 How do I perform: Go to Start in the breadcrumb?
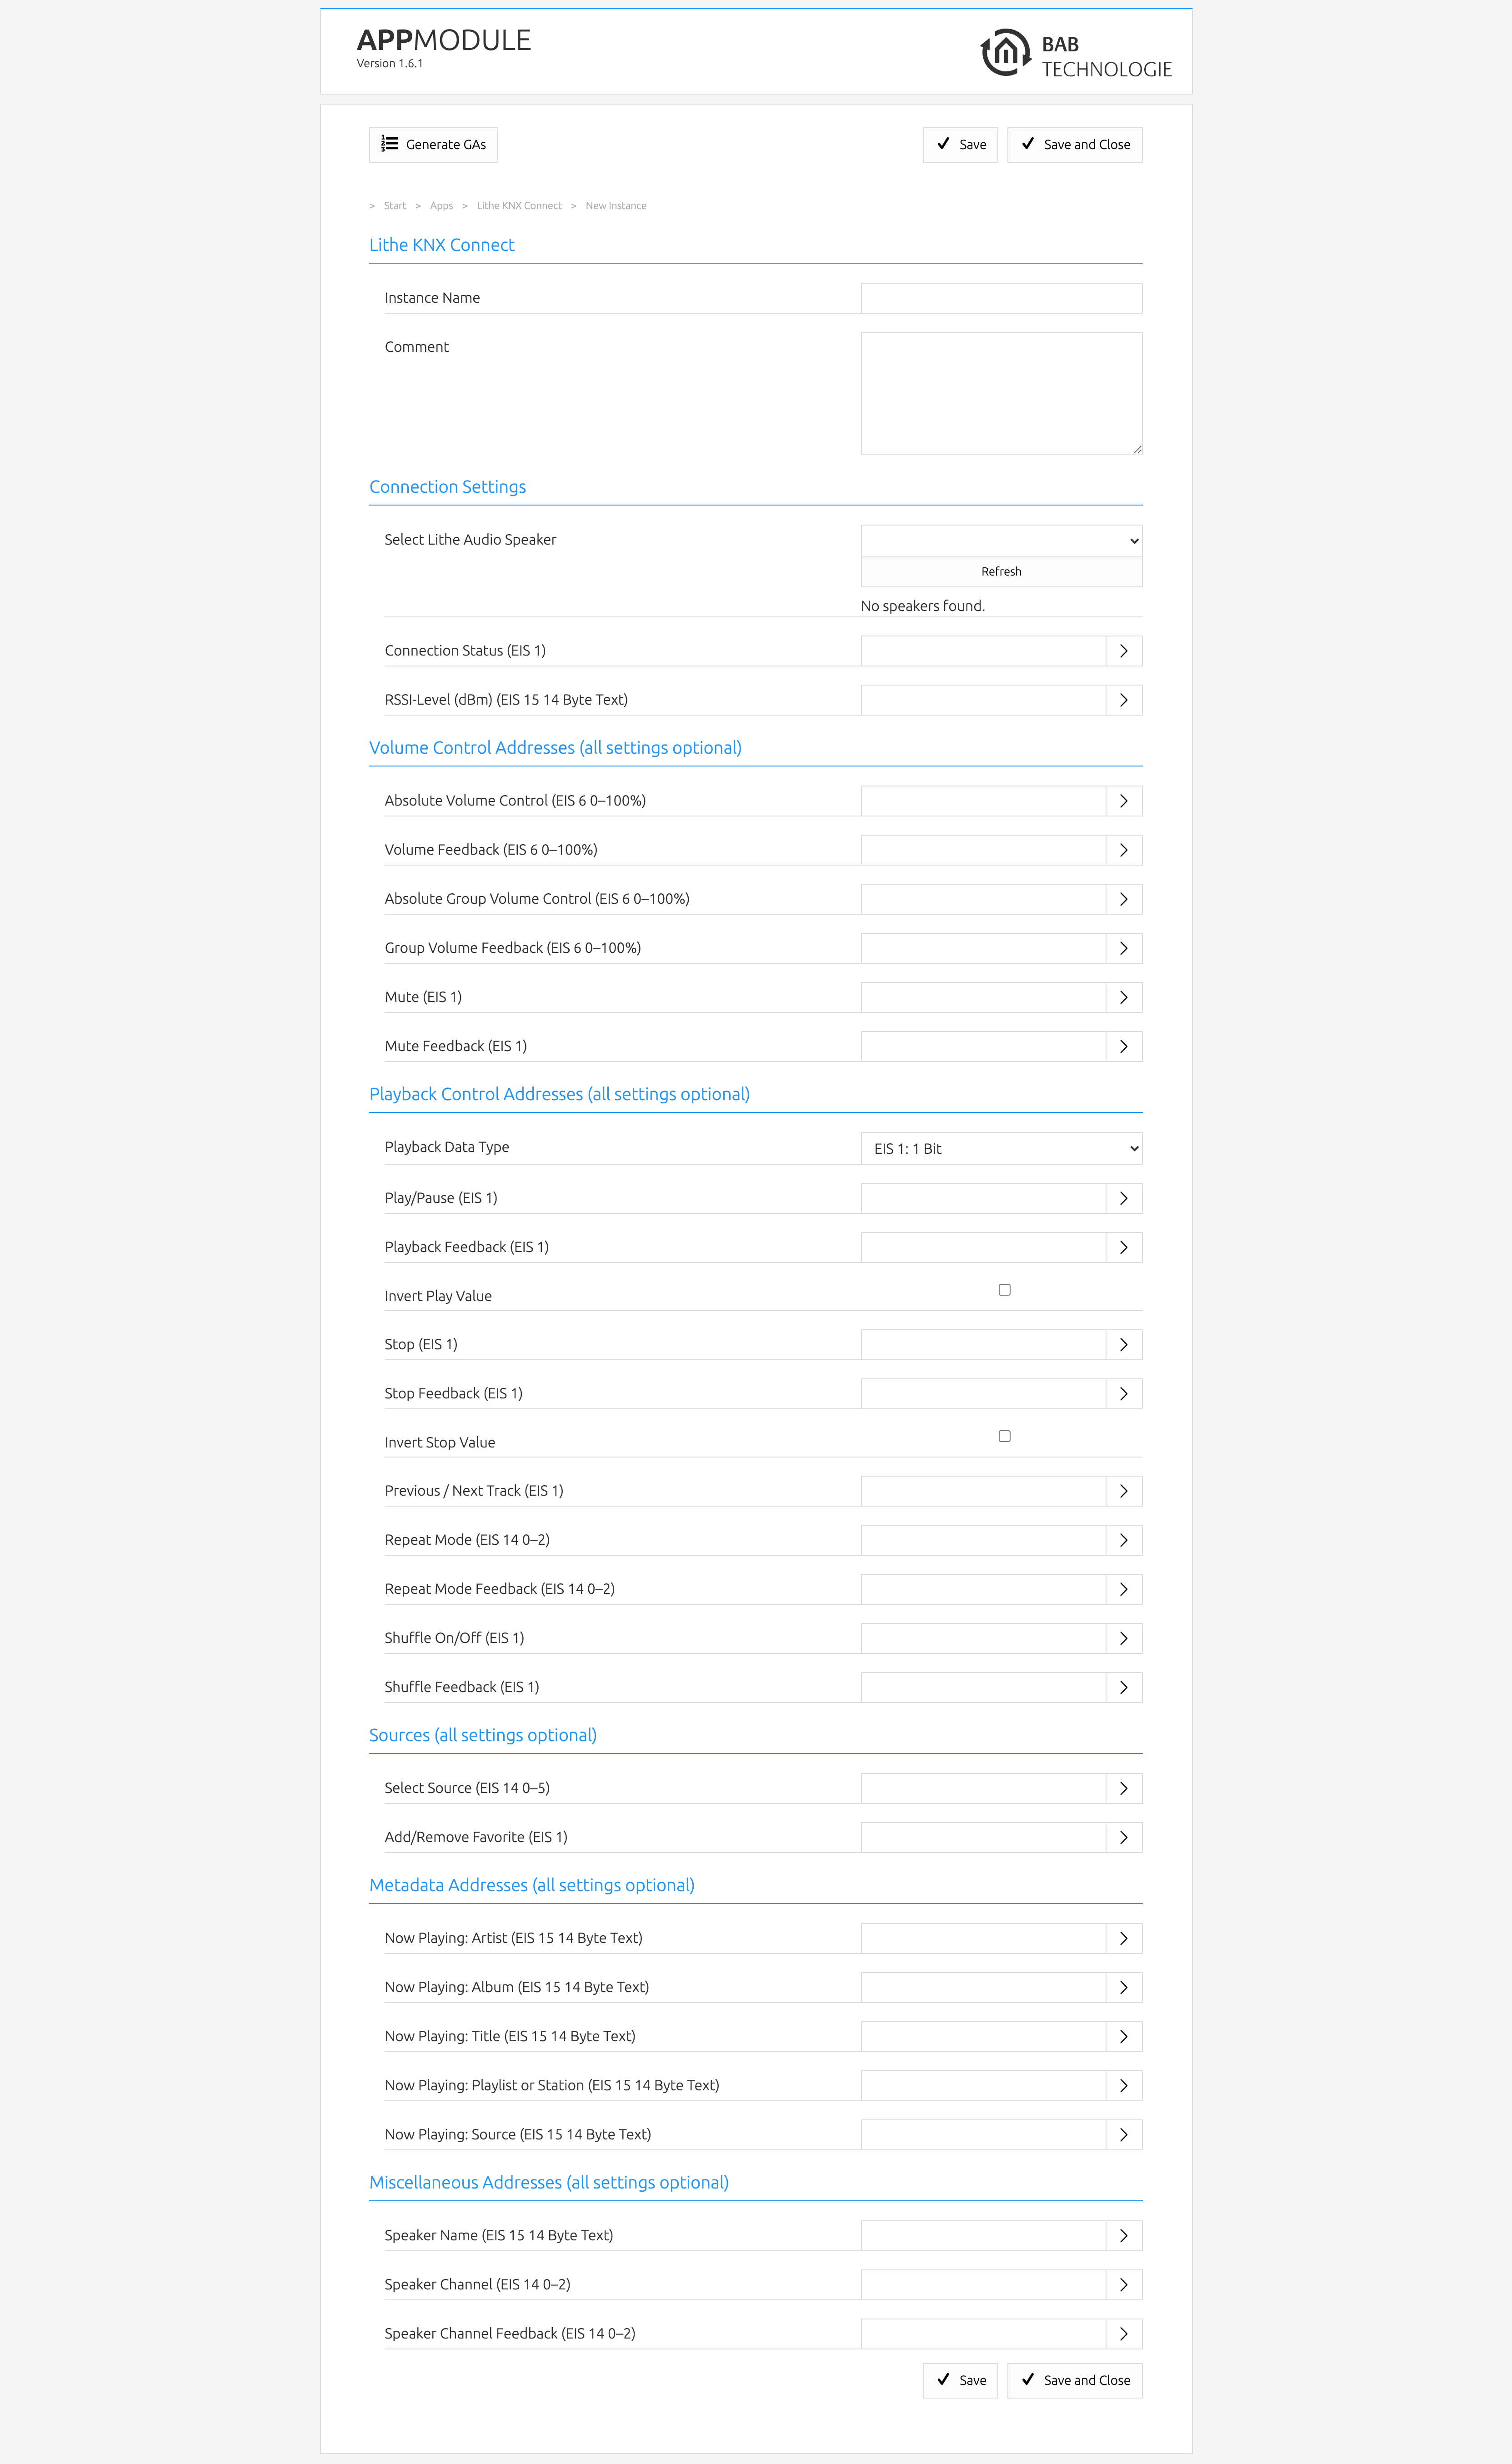pyautogui.click(x=395, y=206)
